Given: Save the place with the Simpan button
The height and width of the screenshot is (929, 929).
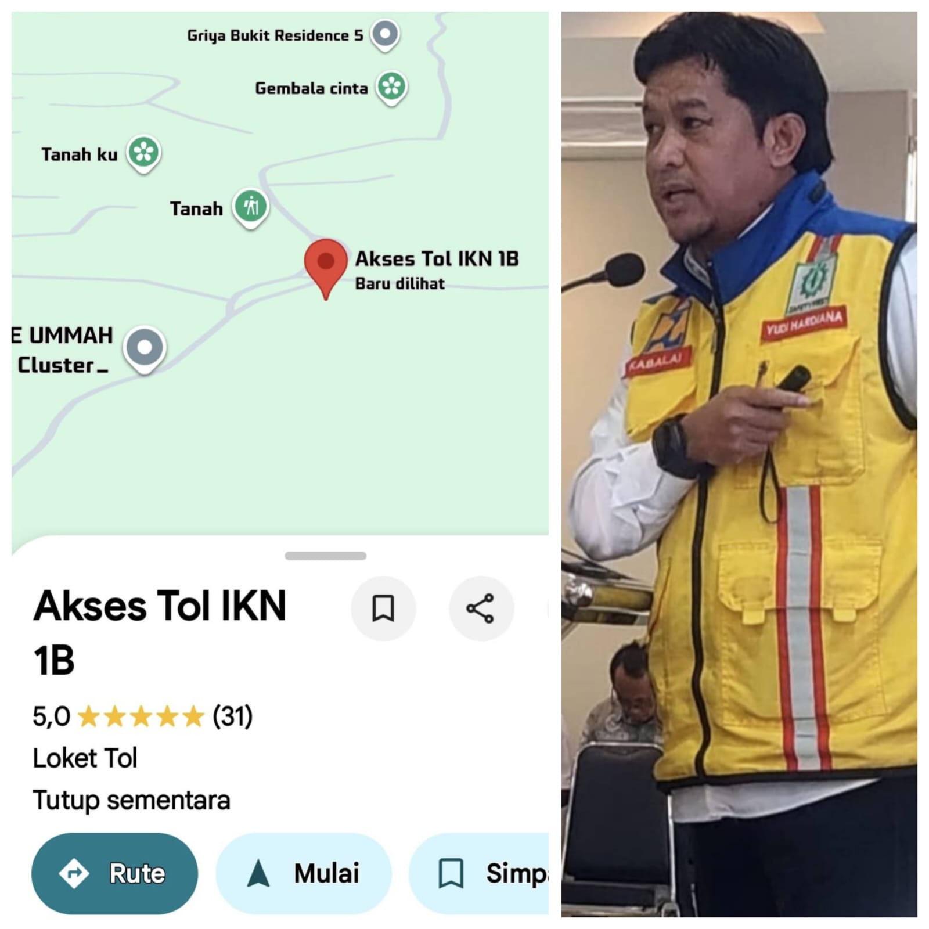Looking at the screenshot, I should 479,873.
